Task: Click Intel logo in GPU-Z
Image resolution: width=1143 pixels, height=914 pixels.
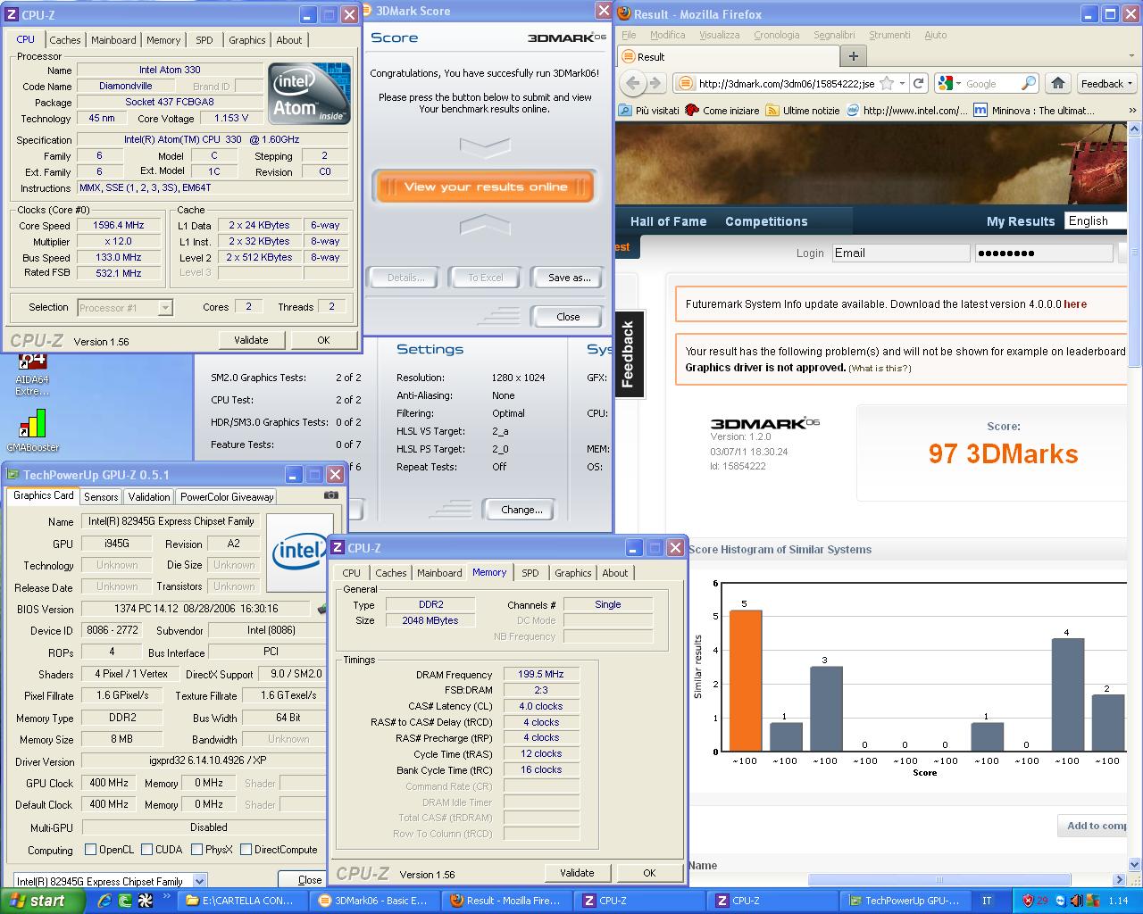Action: [298, 553]
